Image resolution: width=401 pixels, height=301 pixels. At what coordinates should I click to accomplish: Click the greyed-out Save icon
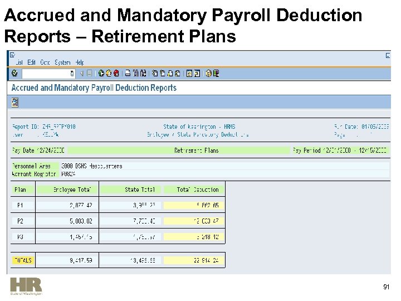point(89,74)
